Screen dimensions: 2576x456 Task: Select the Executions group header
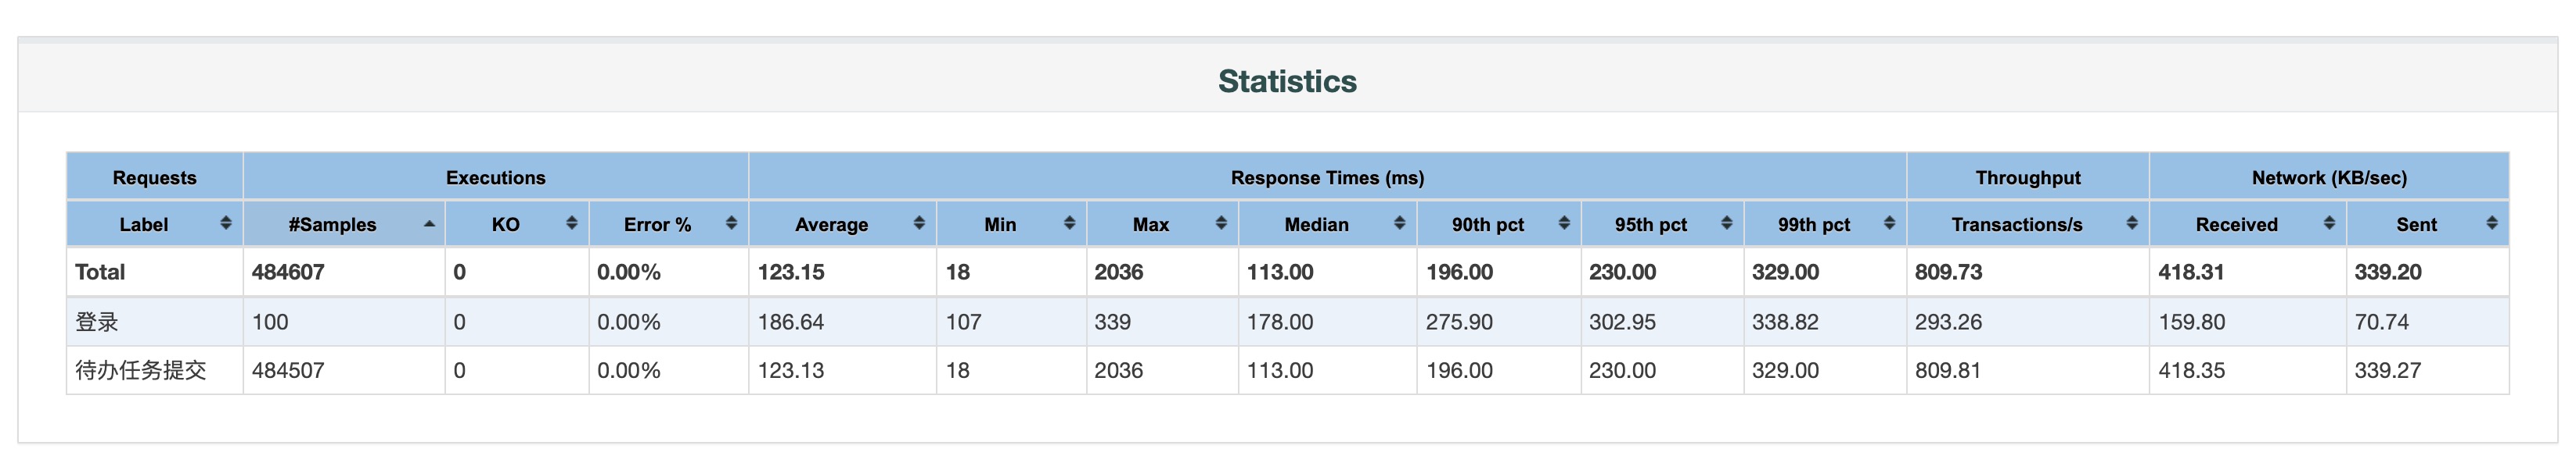click(496, 177)
